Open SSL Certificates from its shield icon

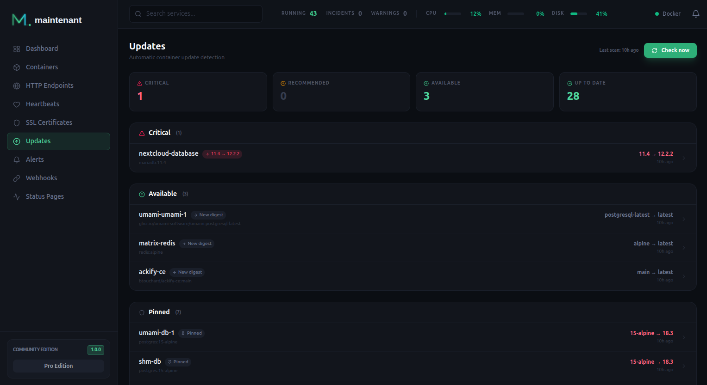[x=17, y=122]
